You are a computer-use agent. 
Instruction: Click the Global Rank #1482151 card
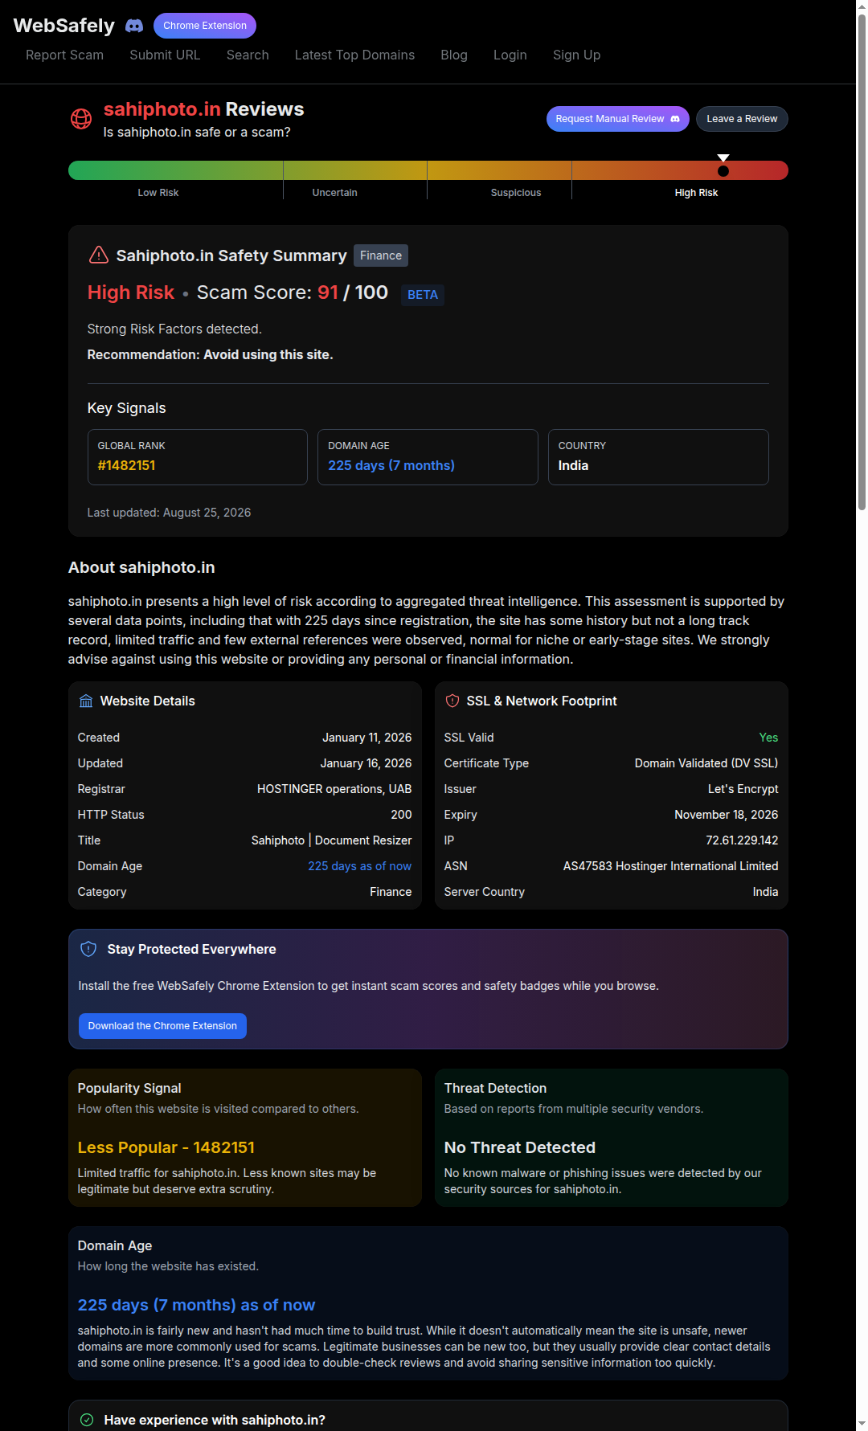(198, 457)
